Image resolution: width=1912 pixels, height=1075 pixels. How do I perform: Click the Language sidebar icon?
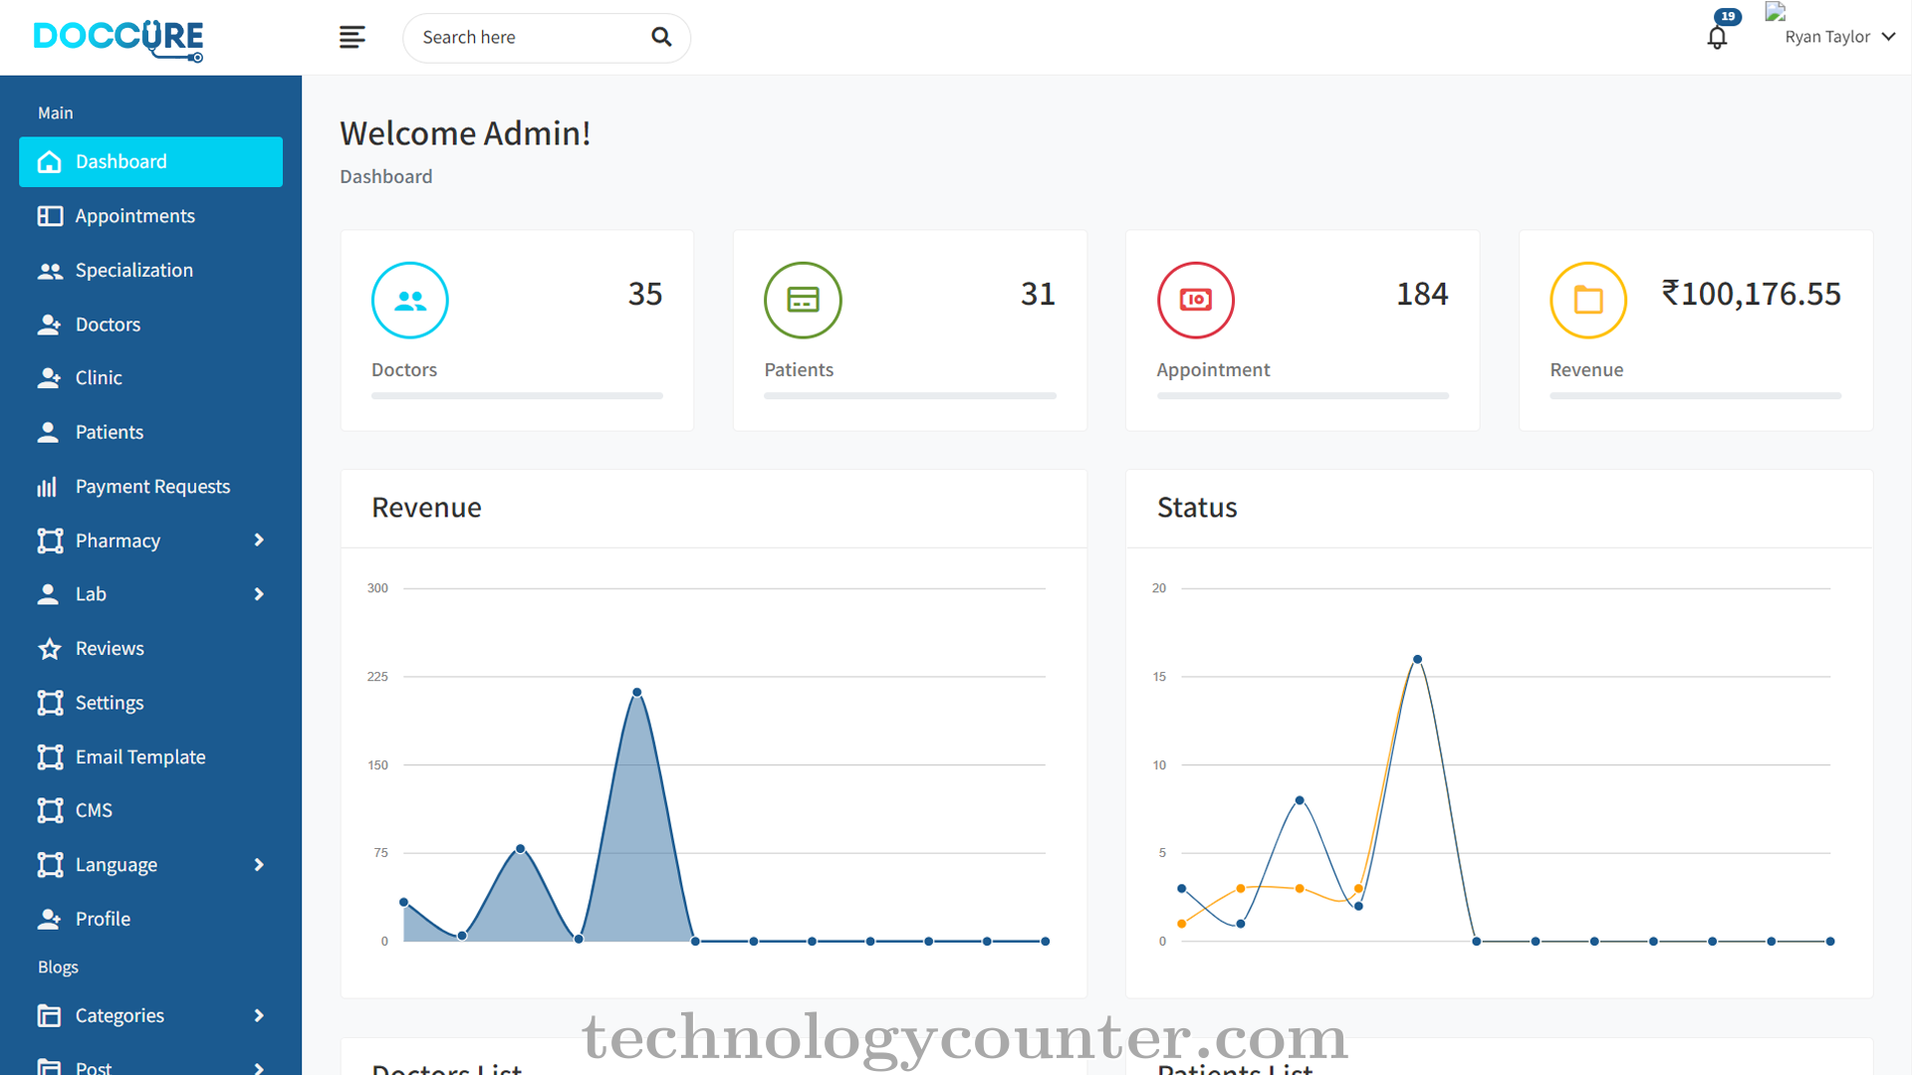tap(50, 865)
